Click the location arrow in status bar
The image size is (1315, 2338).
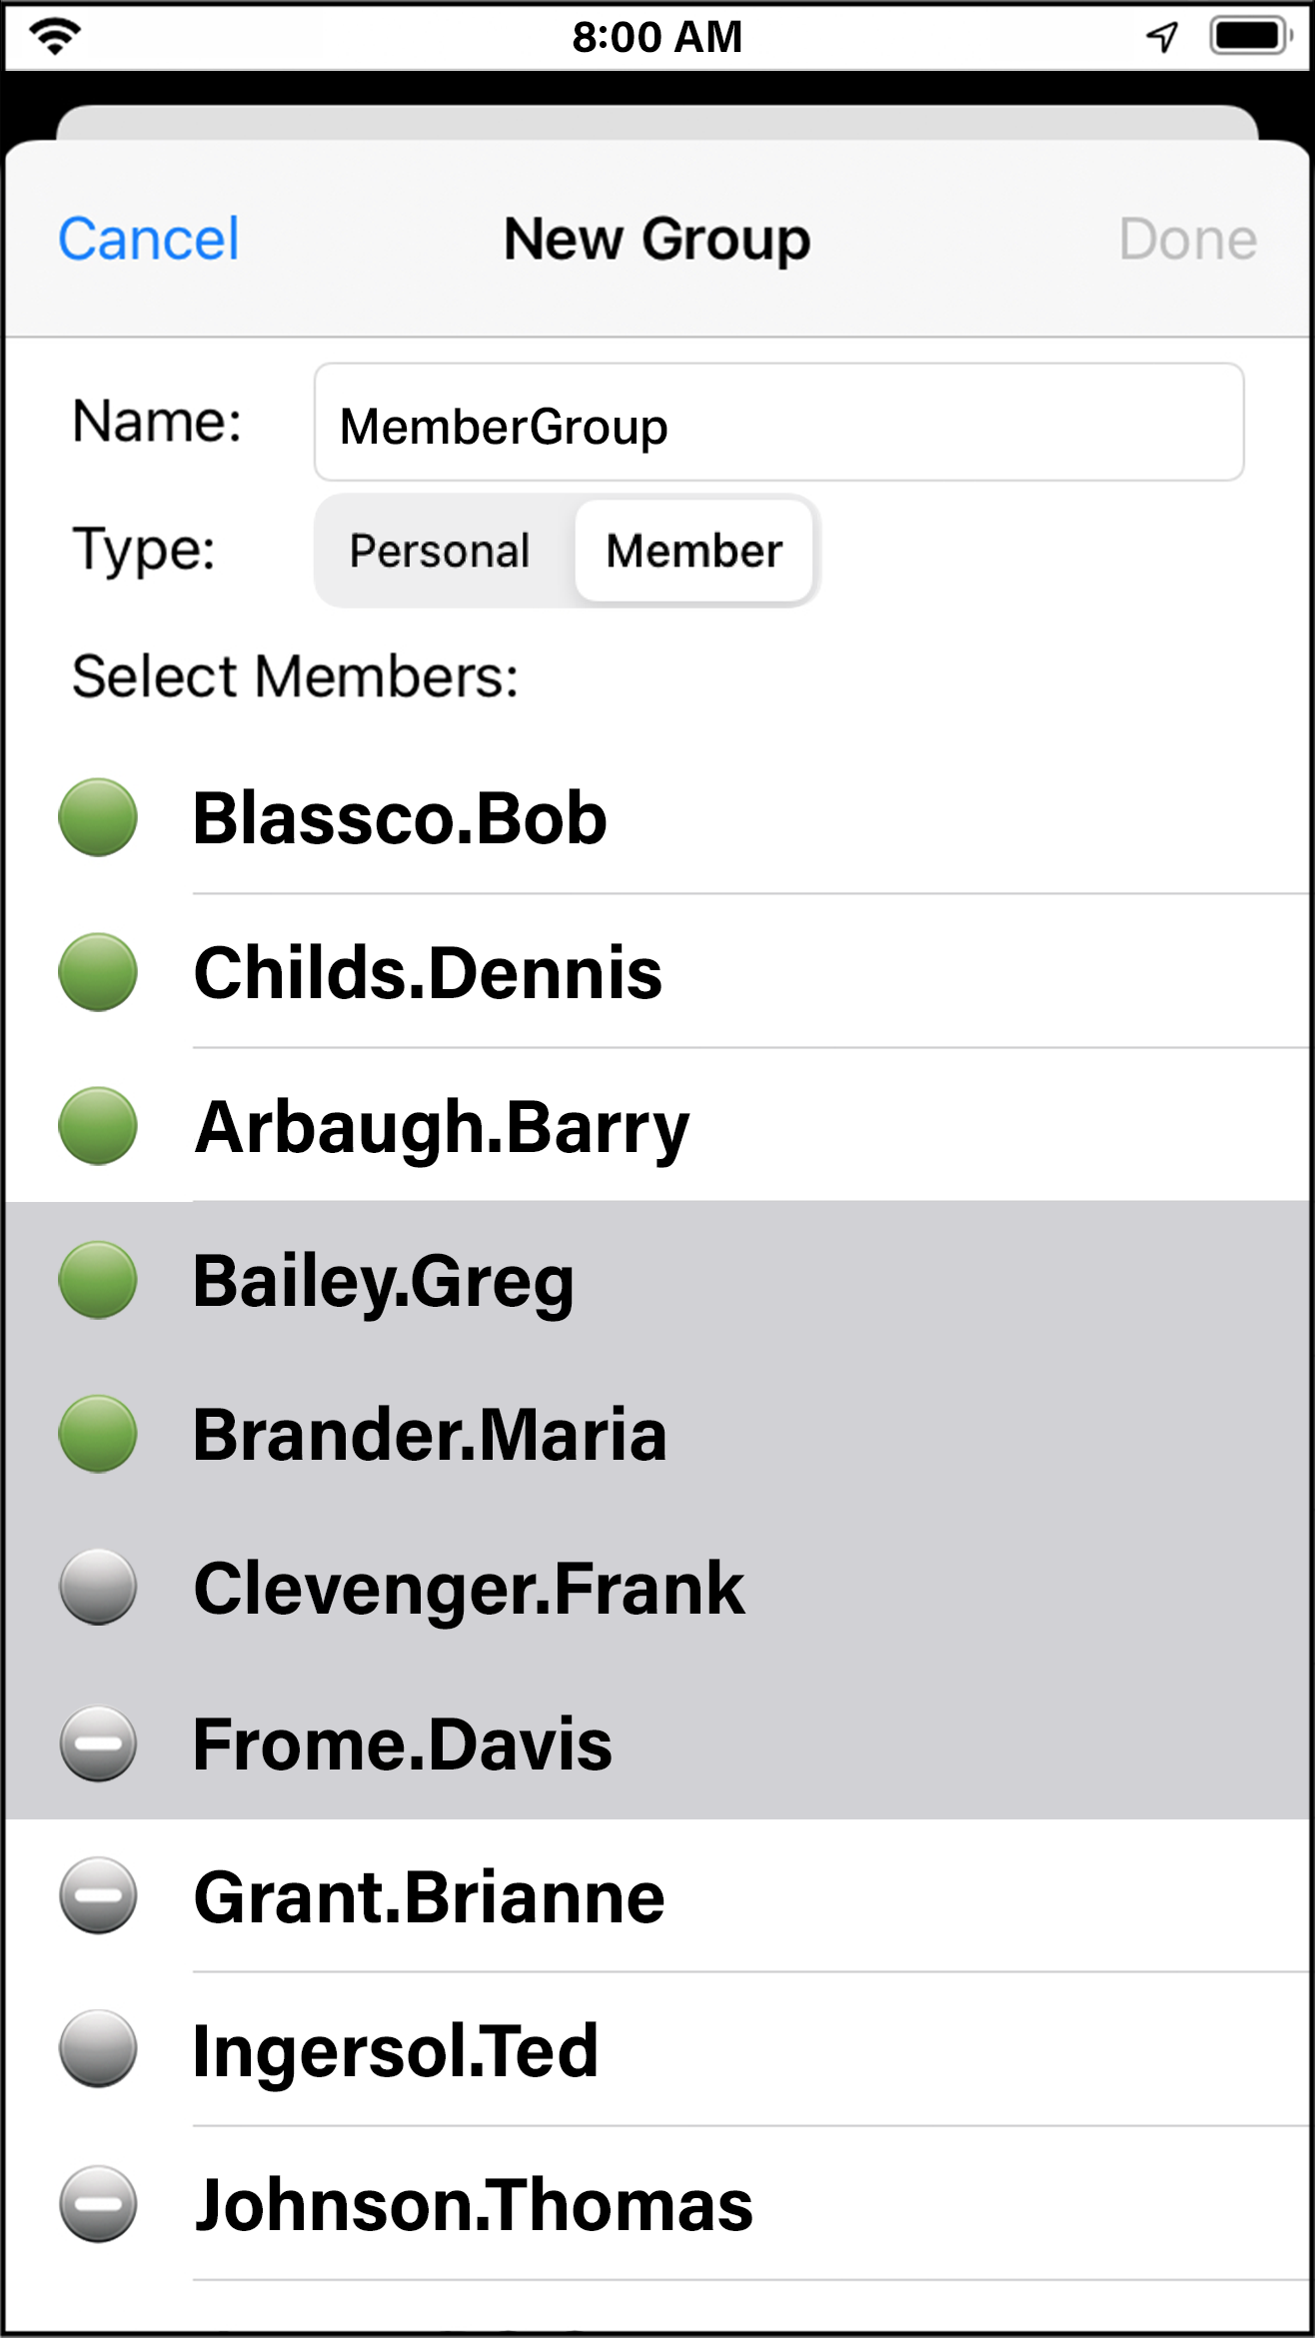(1162, 37)
